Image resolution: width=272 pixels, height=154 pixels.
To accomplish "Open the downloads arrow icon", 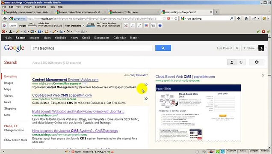I will point(239,18).
